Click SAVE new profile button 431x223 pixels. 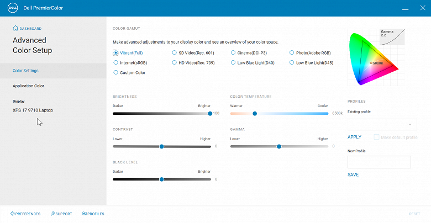point(353,174)
